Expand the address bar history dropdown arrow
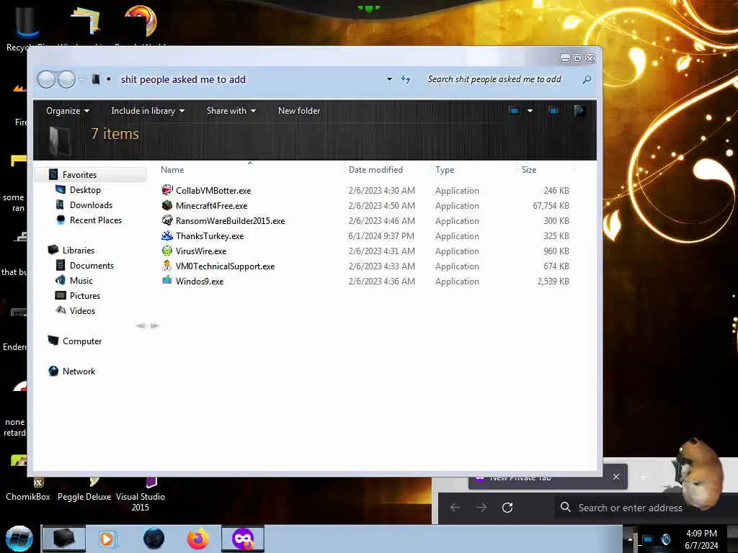Screen dimensions: 738x553 pos(389,79)
